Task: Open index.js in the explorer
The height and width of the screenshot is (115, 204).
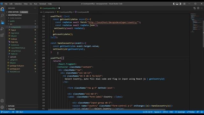Action: click(x=22, y=39)
